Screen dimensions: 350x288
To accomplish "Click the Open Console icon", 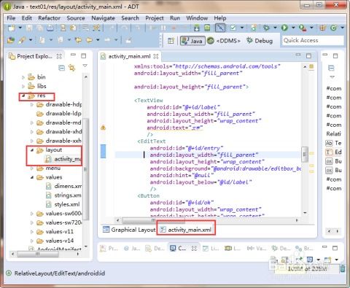I will point(327,260).
